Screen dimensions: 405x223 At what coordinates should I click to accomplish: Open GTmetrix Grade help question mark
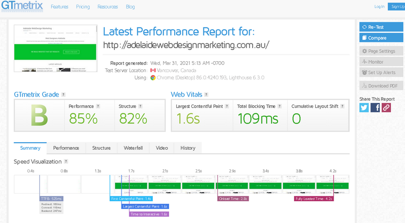tap(63, 95)
